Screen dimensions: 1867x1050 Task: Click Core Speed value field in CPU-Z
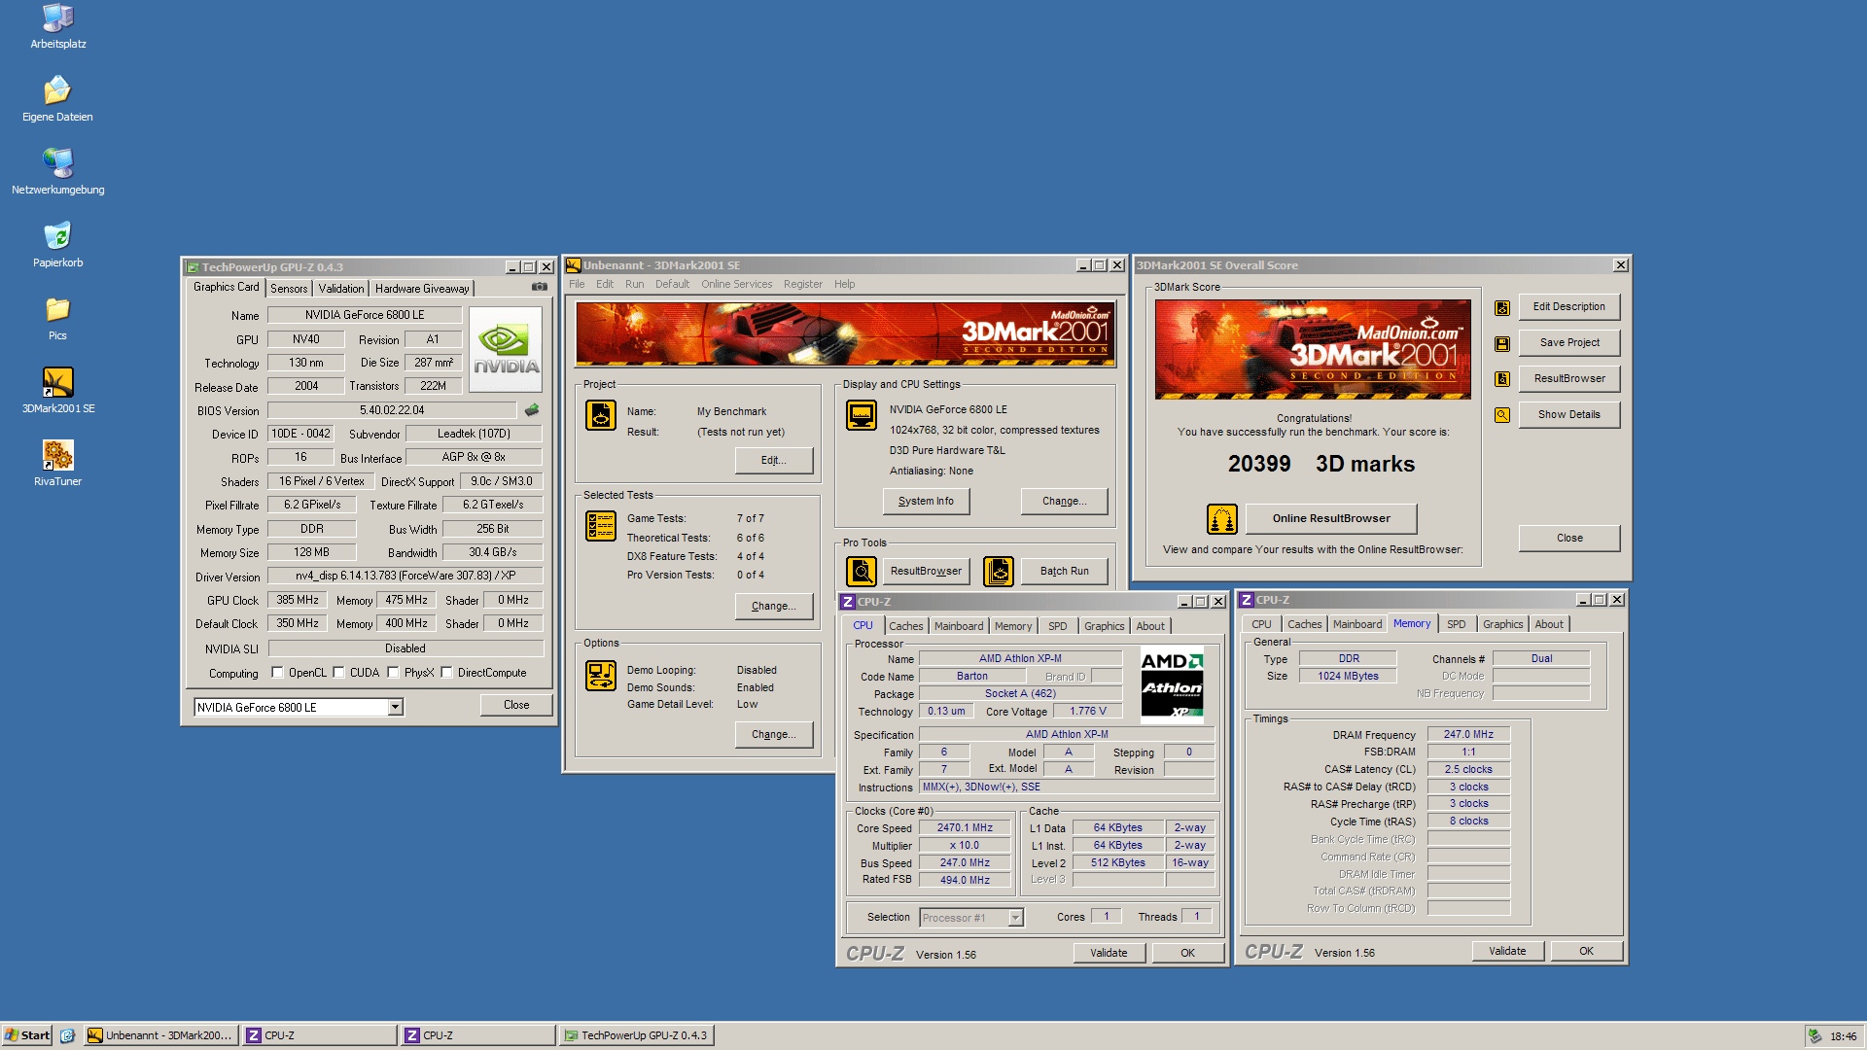click(x=965, y=828)
